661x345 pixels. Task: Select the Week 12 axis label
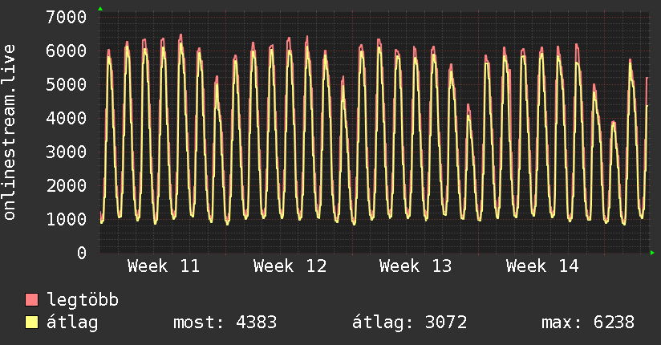point(290,266)
